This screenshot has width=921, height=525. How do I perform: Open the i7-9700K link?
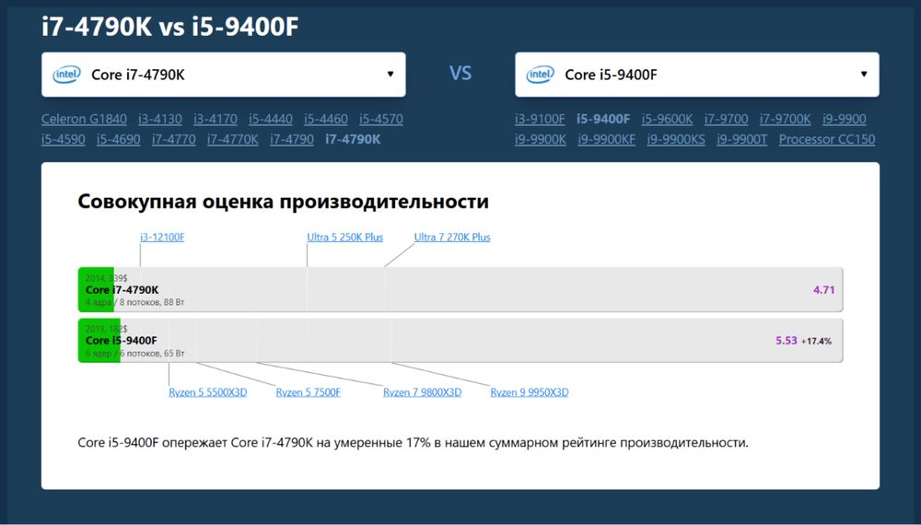[x=786, y=119]
